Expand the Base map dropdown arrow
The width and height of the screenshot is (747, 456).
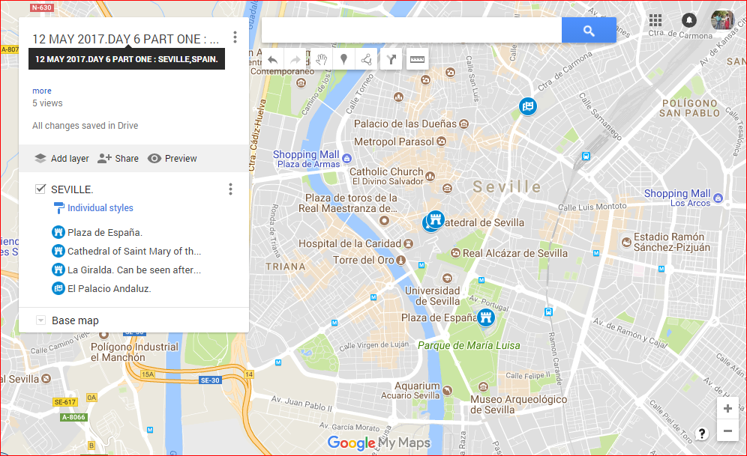(x=41, y=320)
